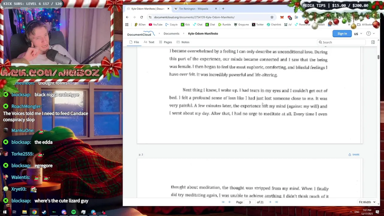Open the US language dropdown

[x=358, y=34]
